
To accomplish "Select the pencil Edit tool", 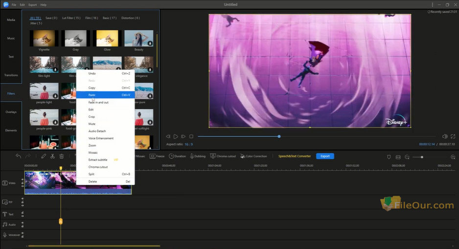I will tap(44, 156).
